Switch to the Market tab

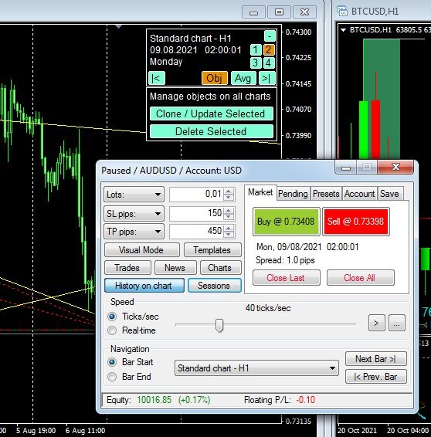point(260,192)
